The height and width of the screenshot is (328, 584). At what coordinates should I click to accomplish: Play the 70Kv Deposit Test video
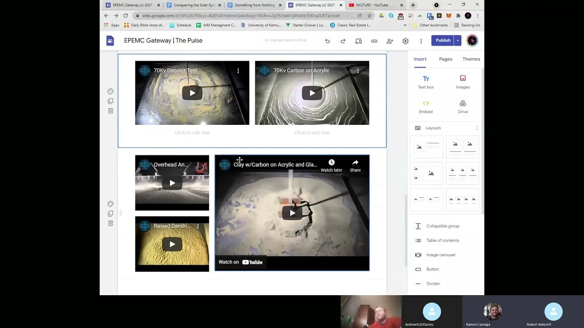click(192, 93)
